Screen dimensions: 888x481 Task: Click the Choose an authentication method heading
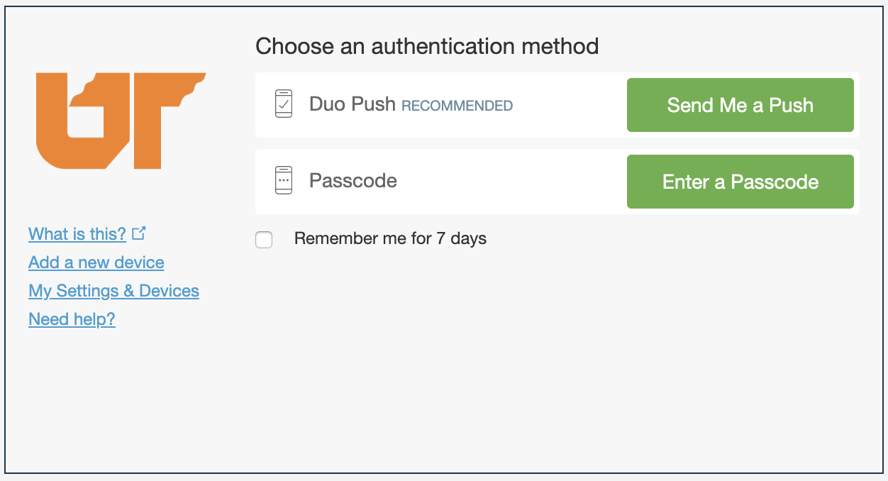pyautogui.click(x=427, y=45)
